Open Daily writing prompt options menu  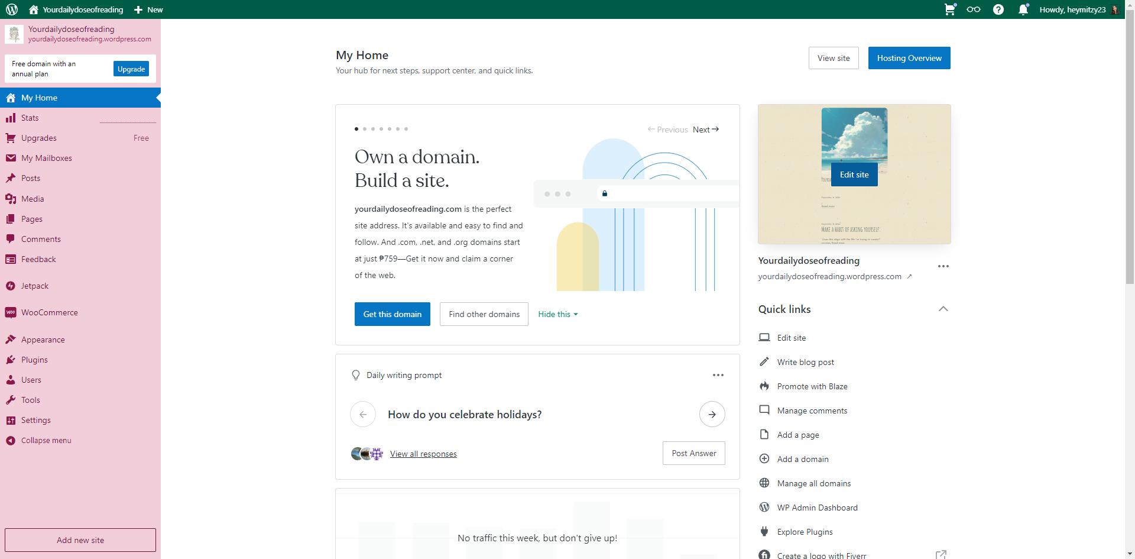[718, 375]
